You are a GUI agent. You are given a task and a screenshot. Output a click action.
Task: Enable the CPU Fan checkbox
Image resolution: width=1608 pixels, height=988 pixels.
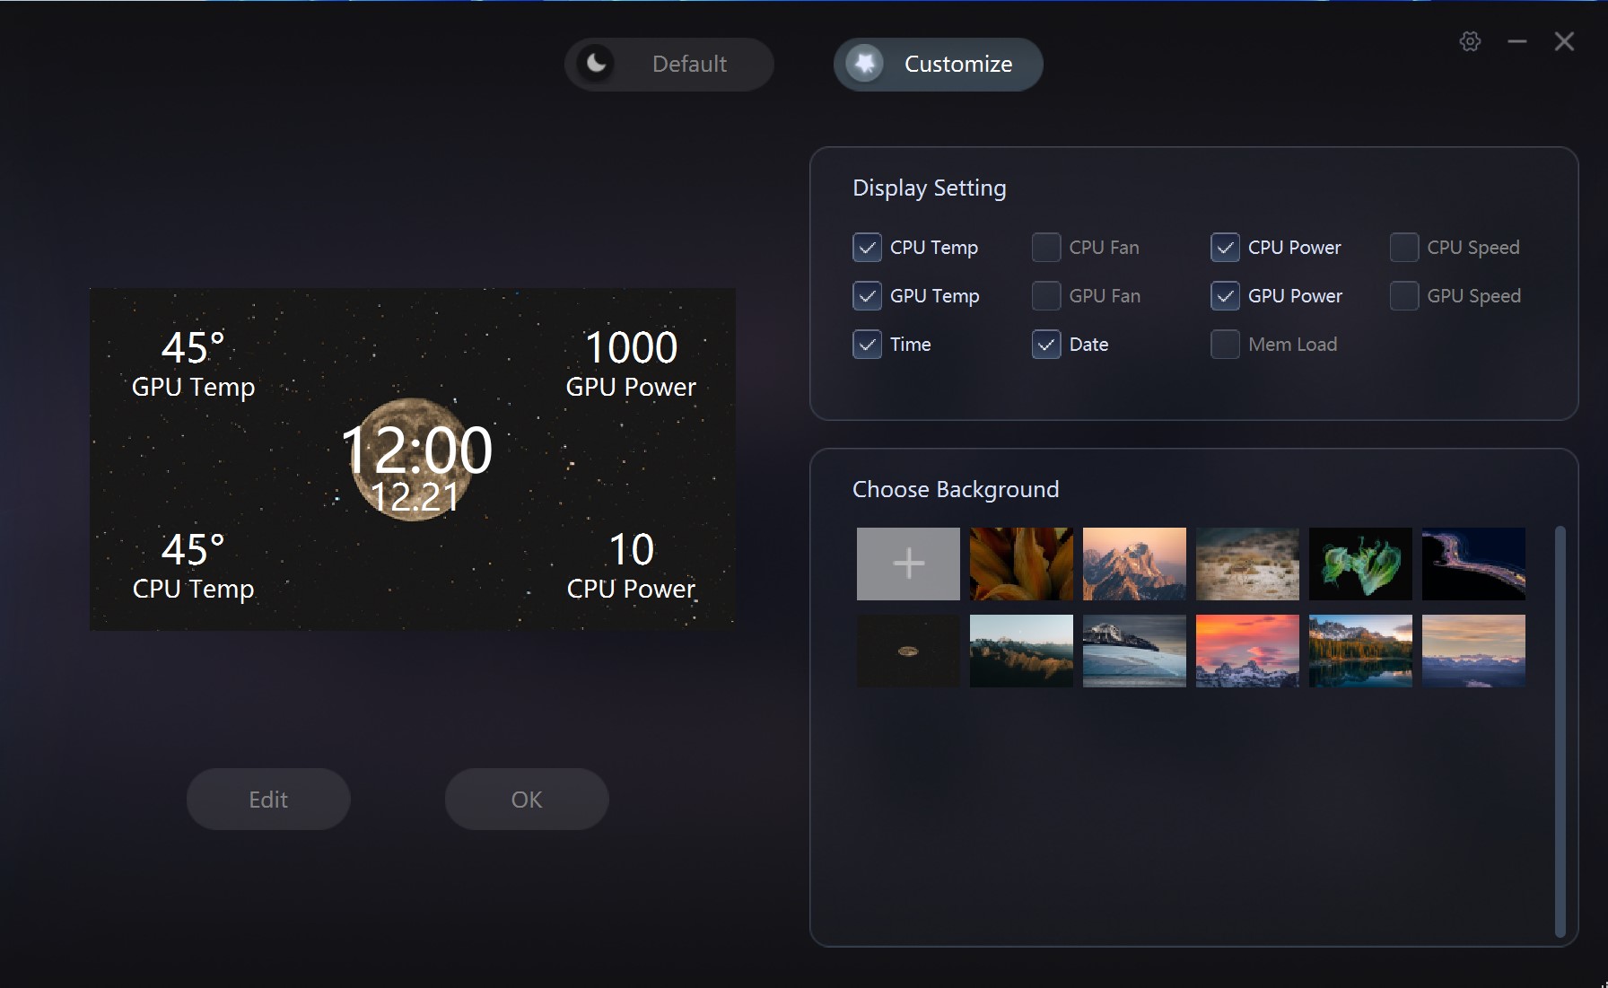1046,248
